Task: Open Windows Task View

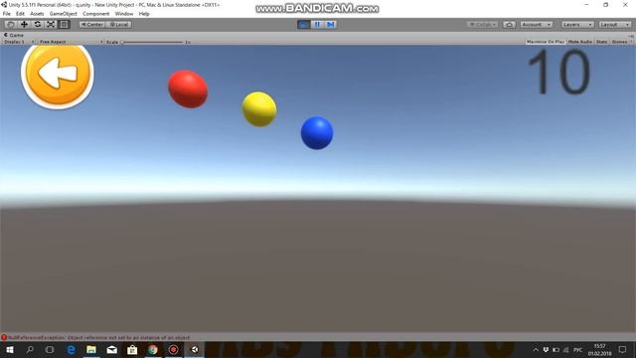Action: 50,350
